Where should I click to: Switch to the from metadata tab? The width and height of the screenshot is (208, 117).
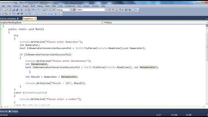8,19
